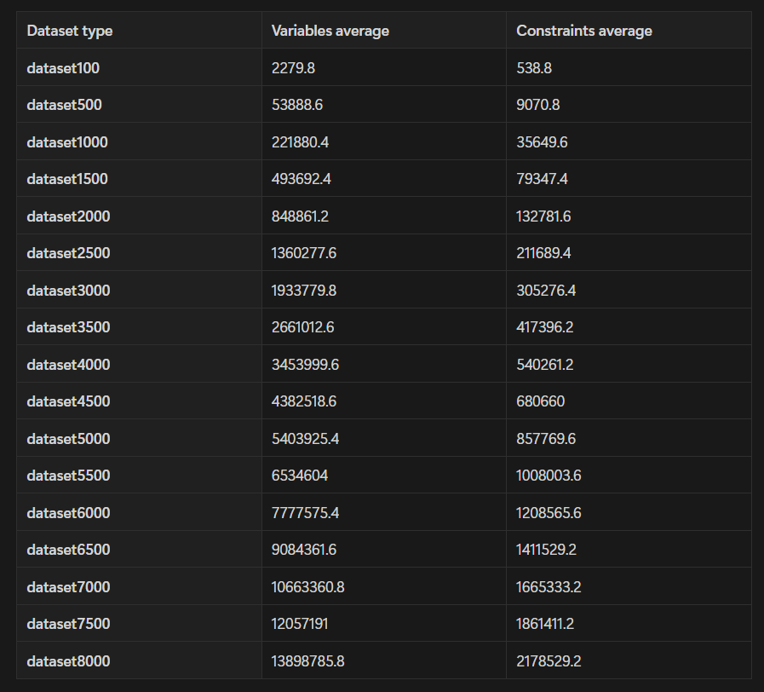Select constraints value 1008003.6
This screenshot has height=692, width=764.
pos(549,476)
